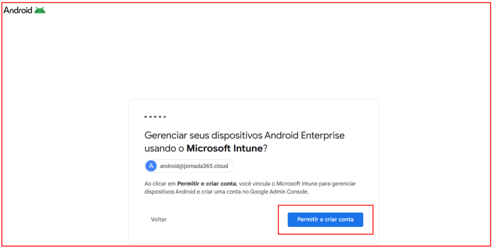Click "Gerenciar seus dispositivos" heading text

pyautogui.click(x=204, y=136)
